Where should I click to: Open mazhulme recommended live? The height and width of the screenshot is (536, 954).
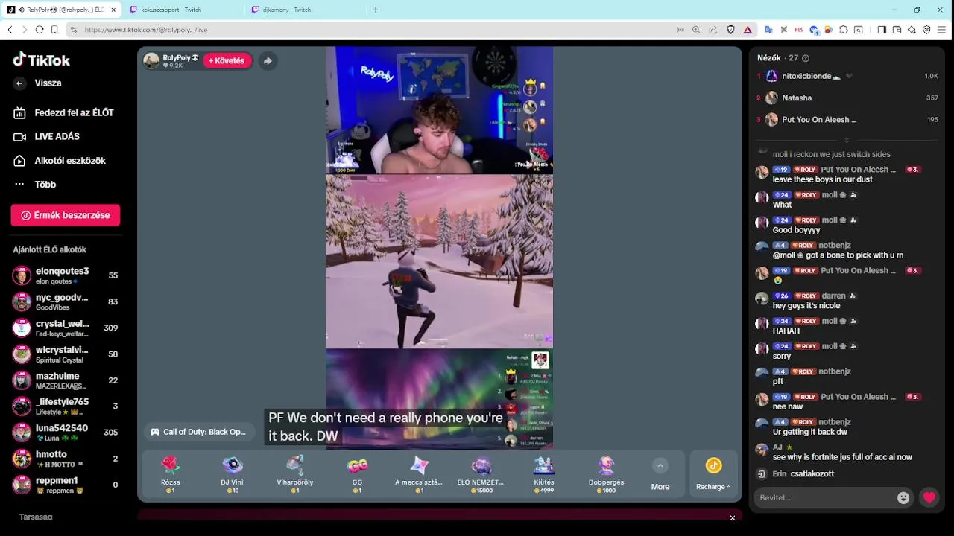[x=66, y=380]
